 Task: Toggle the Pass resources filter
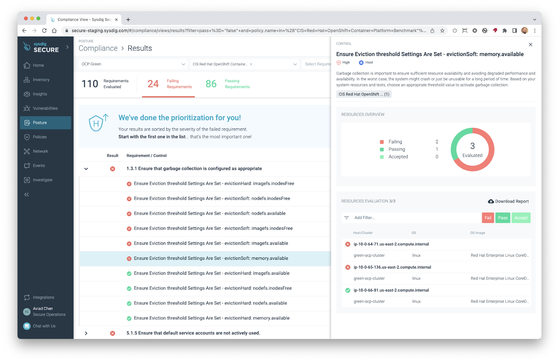tap(503, 218)
